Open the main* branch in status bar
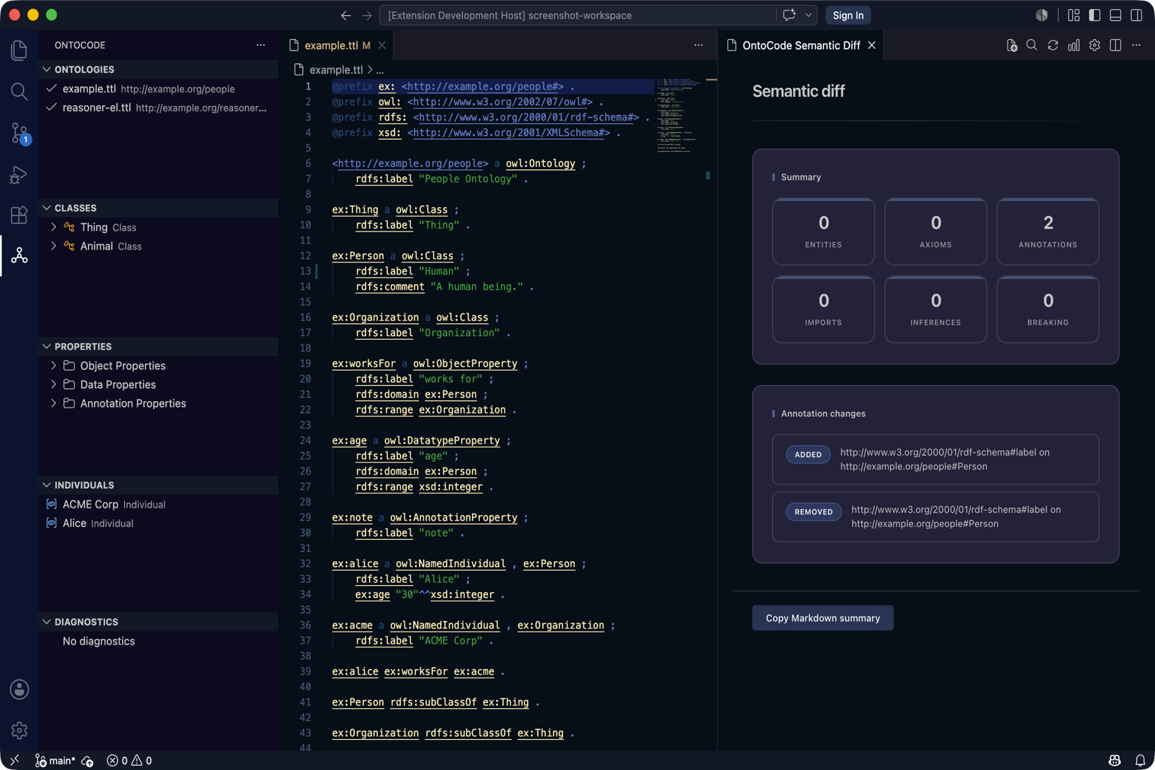The image size is (1155, 770). pos(55,761)
